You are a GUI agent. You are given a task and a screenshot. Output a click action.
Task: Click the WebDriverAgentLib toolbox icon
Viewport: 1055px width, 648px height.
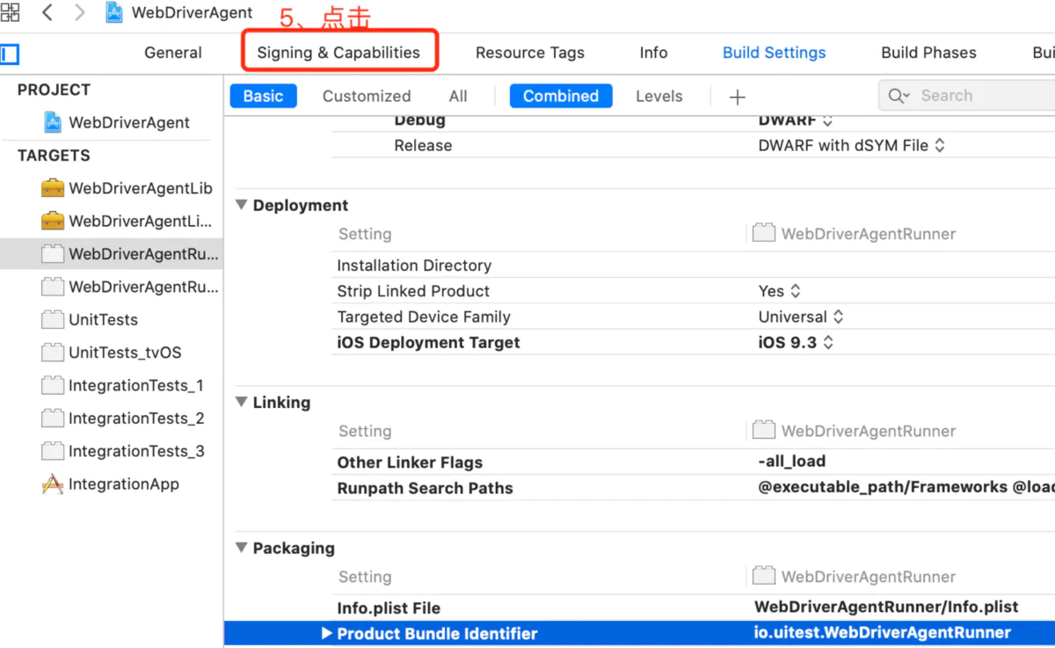(x=53, y=188)
